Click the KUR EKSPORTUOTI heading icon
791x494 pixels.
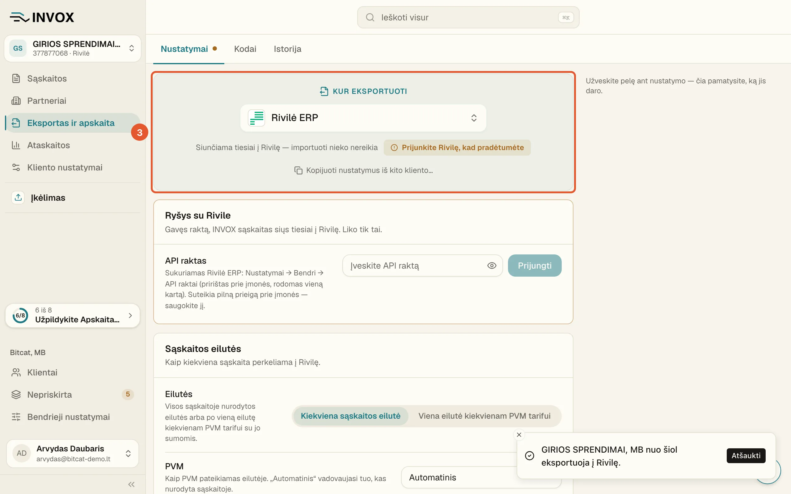(324, 91)
